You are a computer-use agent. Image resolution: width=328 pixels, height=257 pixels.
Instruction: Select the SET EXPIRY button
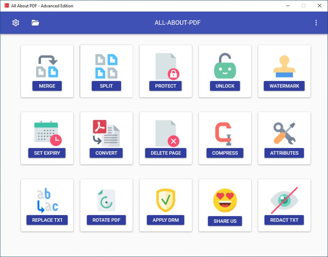click(47, 153)
